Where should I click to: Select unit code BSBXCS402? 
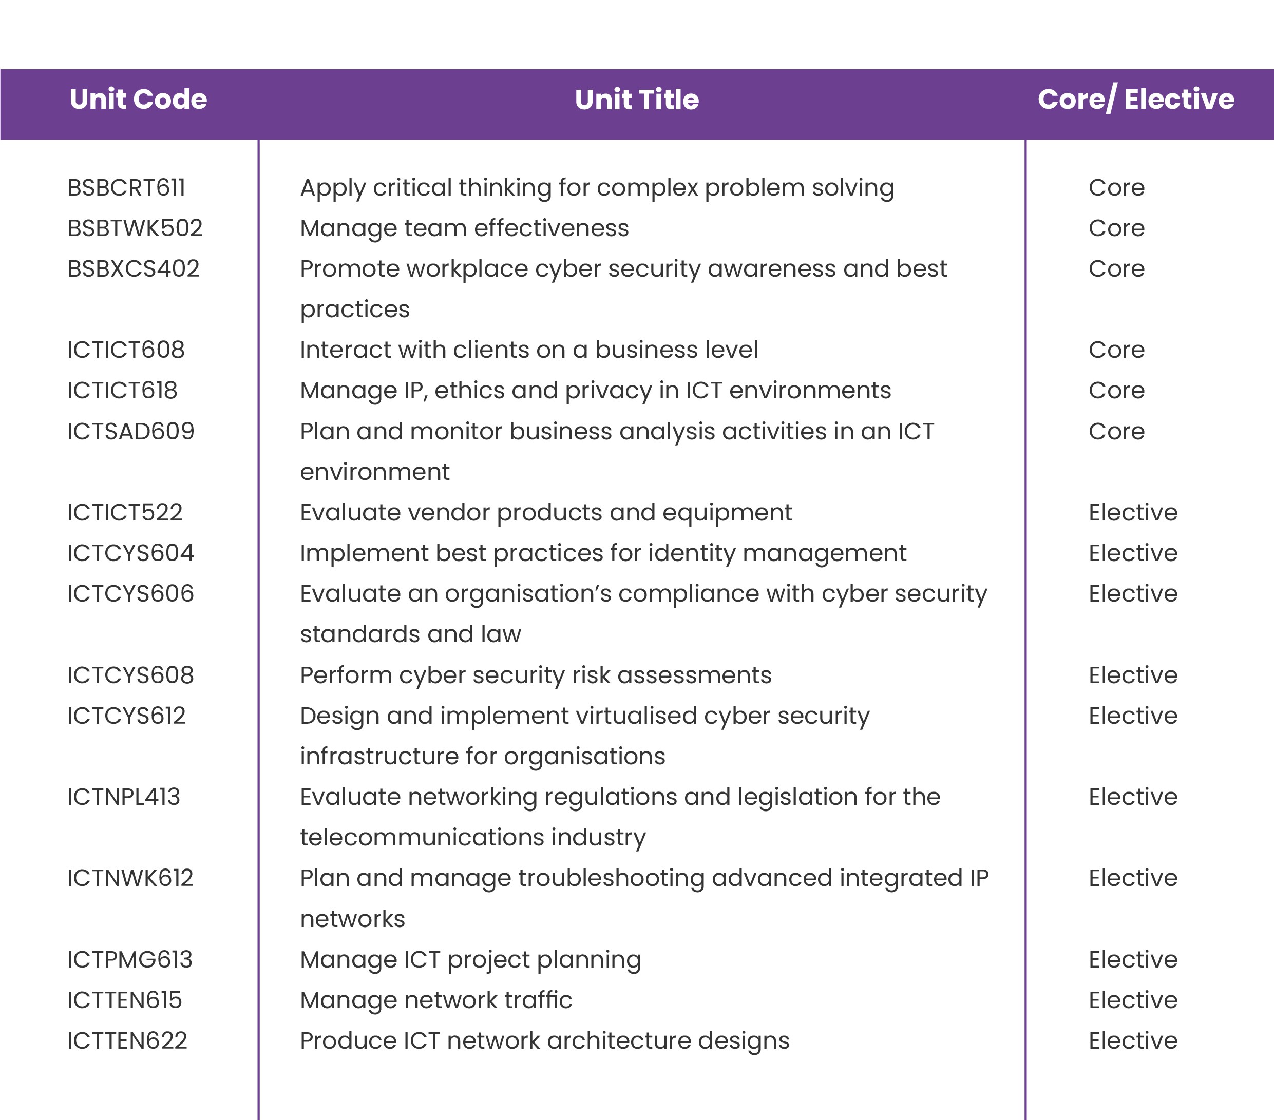click(x=134, y=269)
